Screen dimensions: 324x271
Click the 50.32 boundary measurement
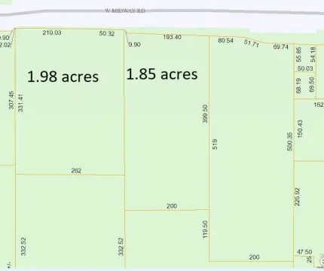click(x=107, y=33)
